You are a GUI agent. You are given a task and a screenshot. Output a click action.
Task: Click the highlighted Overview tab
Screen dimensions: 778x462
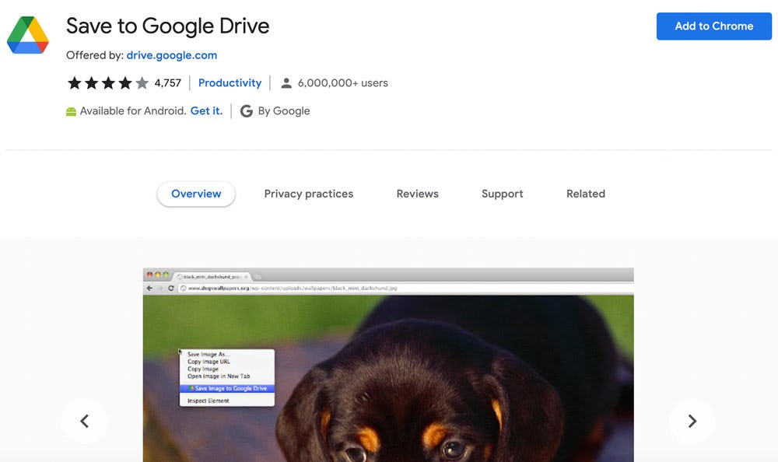196,194
